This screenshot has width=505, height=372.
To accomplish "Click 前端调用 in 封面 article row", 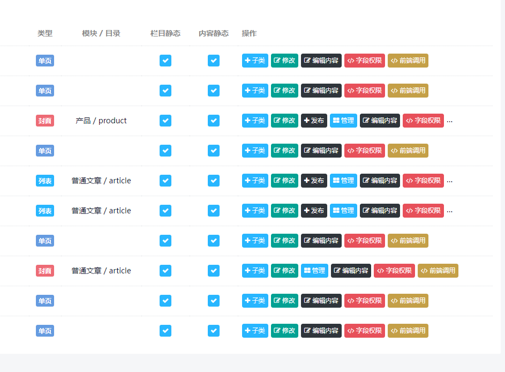I will [438, 271].
